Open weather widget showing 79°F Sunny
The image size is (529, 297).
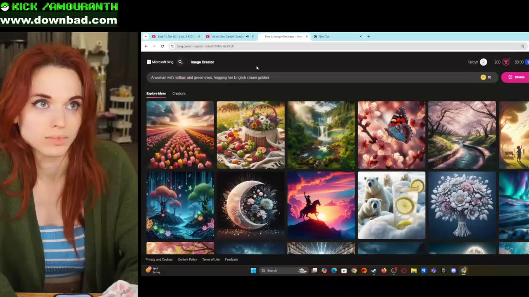tap(153, 270)
